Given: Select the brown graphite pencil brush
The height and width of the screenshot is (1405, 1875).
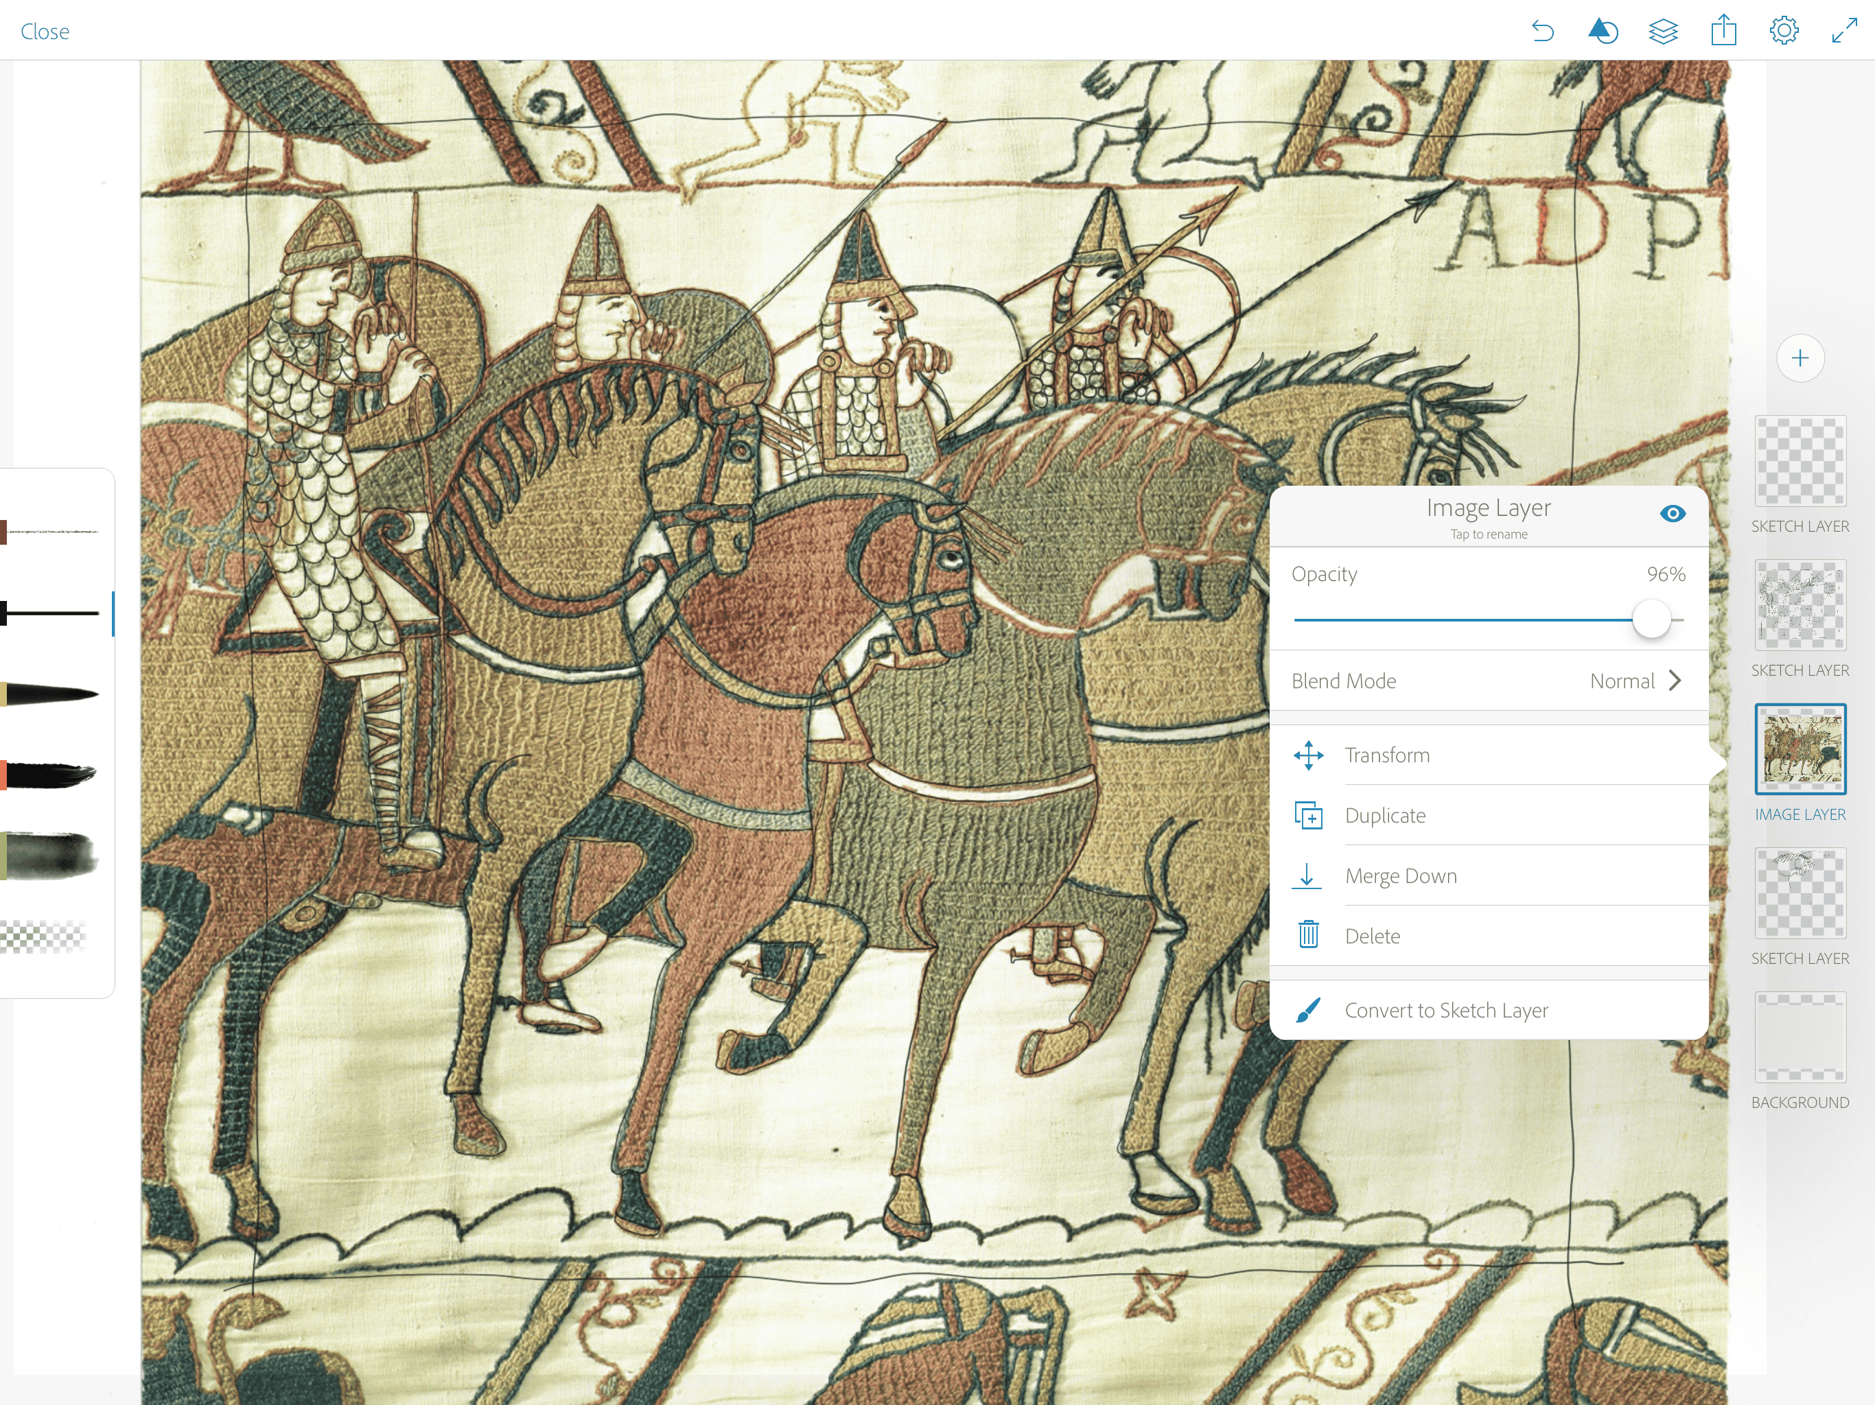Looking at the screenshot, I should 51,532.
